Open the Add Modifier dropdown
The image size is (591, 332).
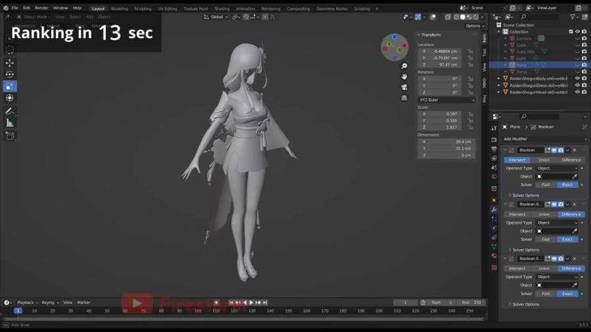[544, 139]
